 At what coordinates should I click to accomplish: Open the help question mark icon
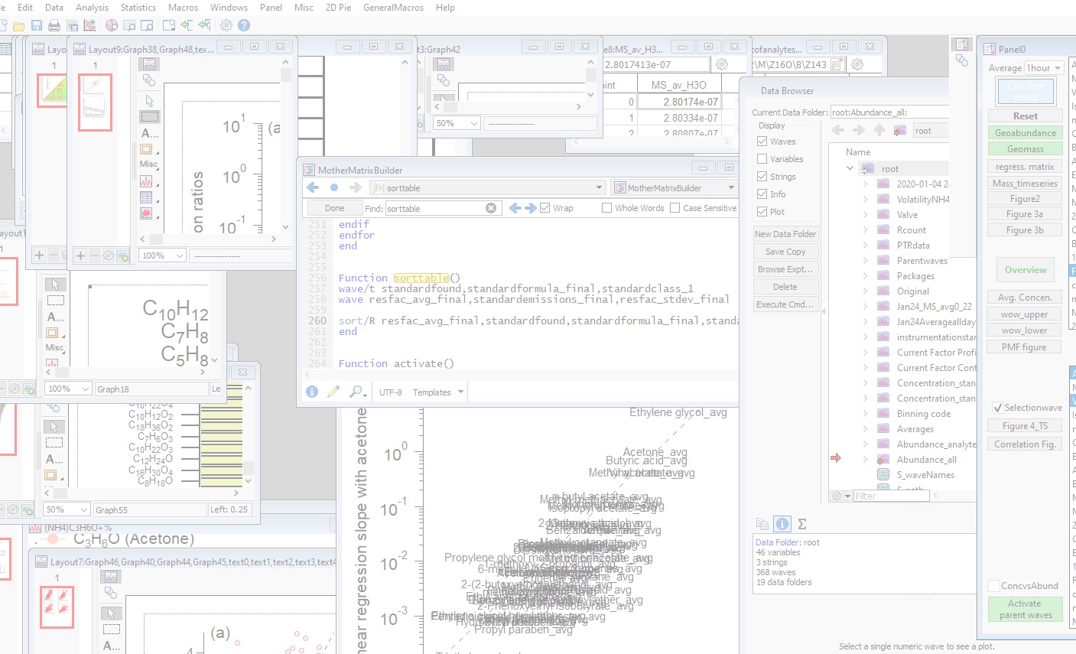pyautogui.click(x=244, y=25)
